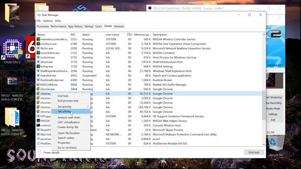Viewport: 301px width, 169px height.
Task: Choose End task in context menu
Action: (71, 96)
